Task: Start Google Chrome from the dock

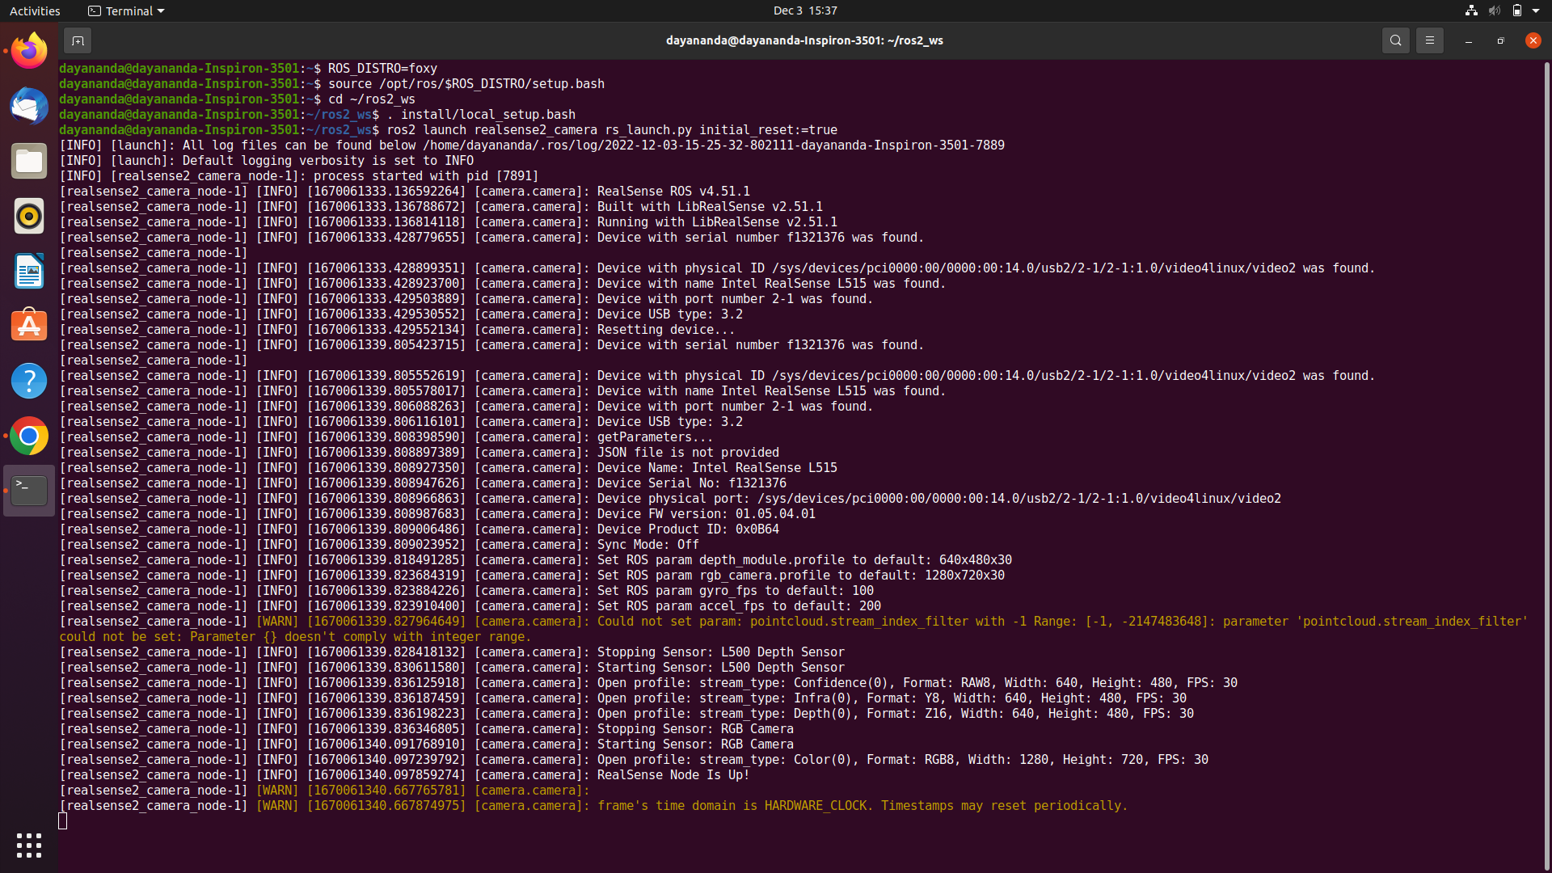Action: click(28, 436)
